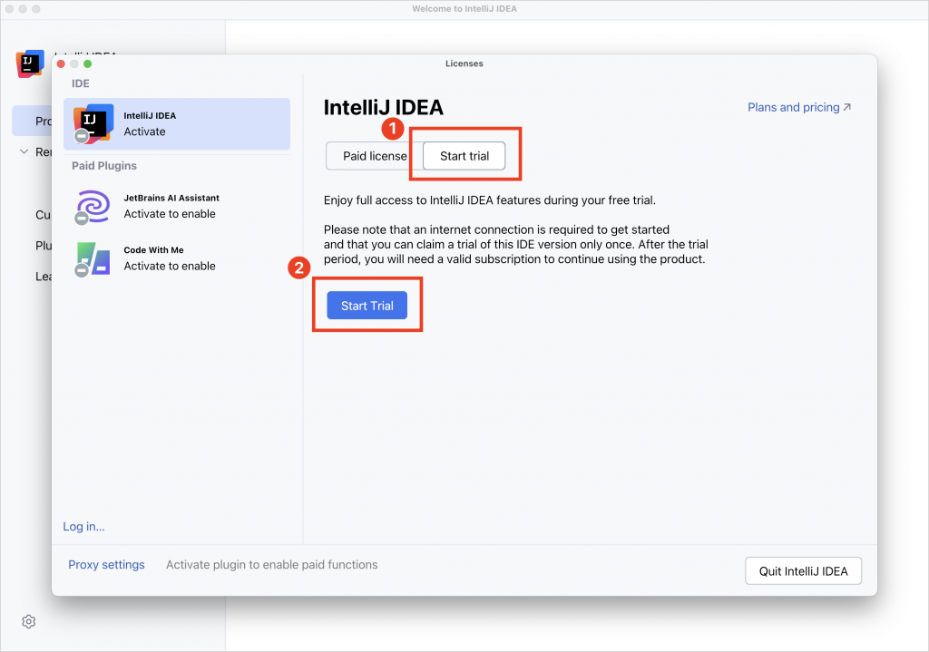Switch to the Start trial tab
The width and height of the screenshot is (929, 652).
click(x=464, y=156)
